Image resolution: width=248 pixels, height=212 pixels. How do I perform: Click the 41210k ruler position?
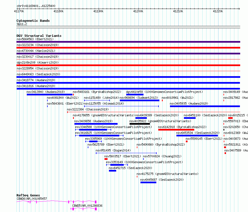pyautogui.click(x=178, y=11)
